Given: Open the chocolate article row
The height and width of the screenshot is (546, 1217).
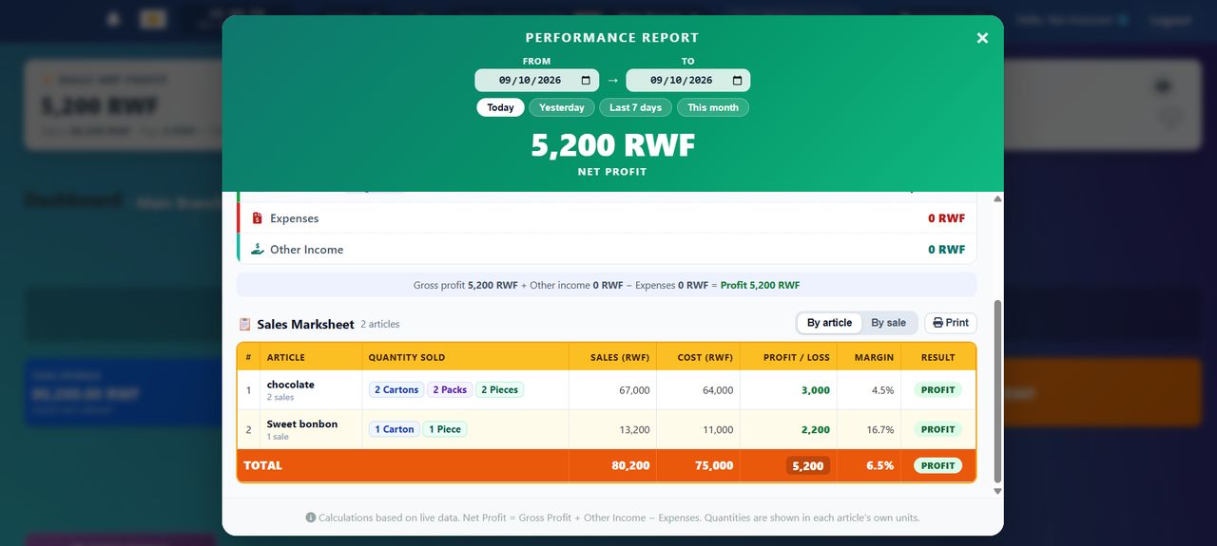Looking at the screenshot, I should coord(607,390).
